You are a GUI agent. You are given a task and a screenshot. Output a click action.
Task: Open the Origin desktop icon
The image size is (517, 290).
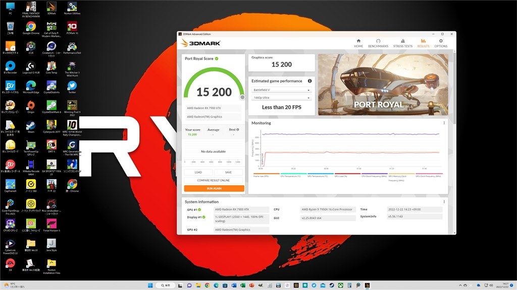click(x=31, y=107)
